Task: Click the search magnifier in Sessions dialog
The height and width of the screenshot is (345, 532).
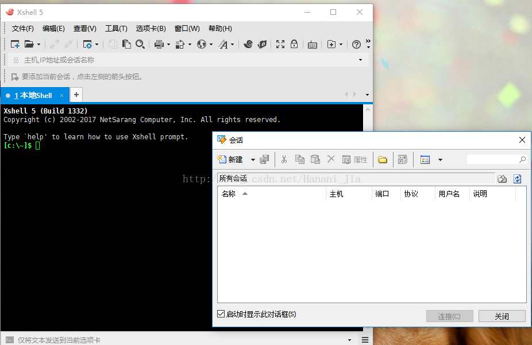Action: (522, 159)
